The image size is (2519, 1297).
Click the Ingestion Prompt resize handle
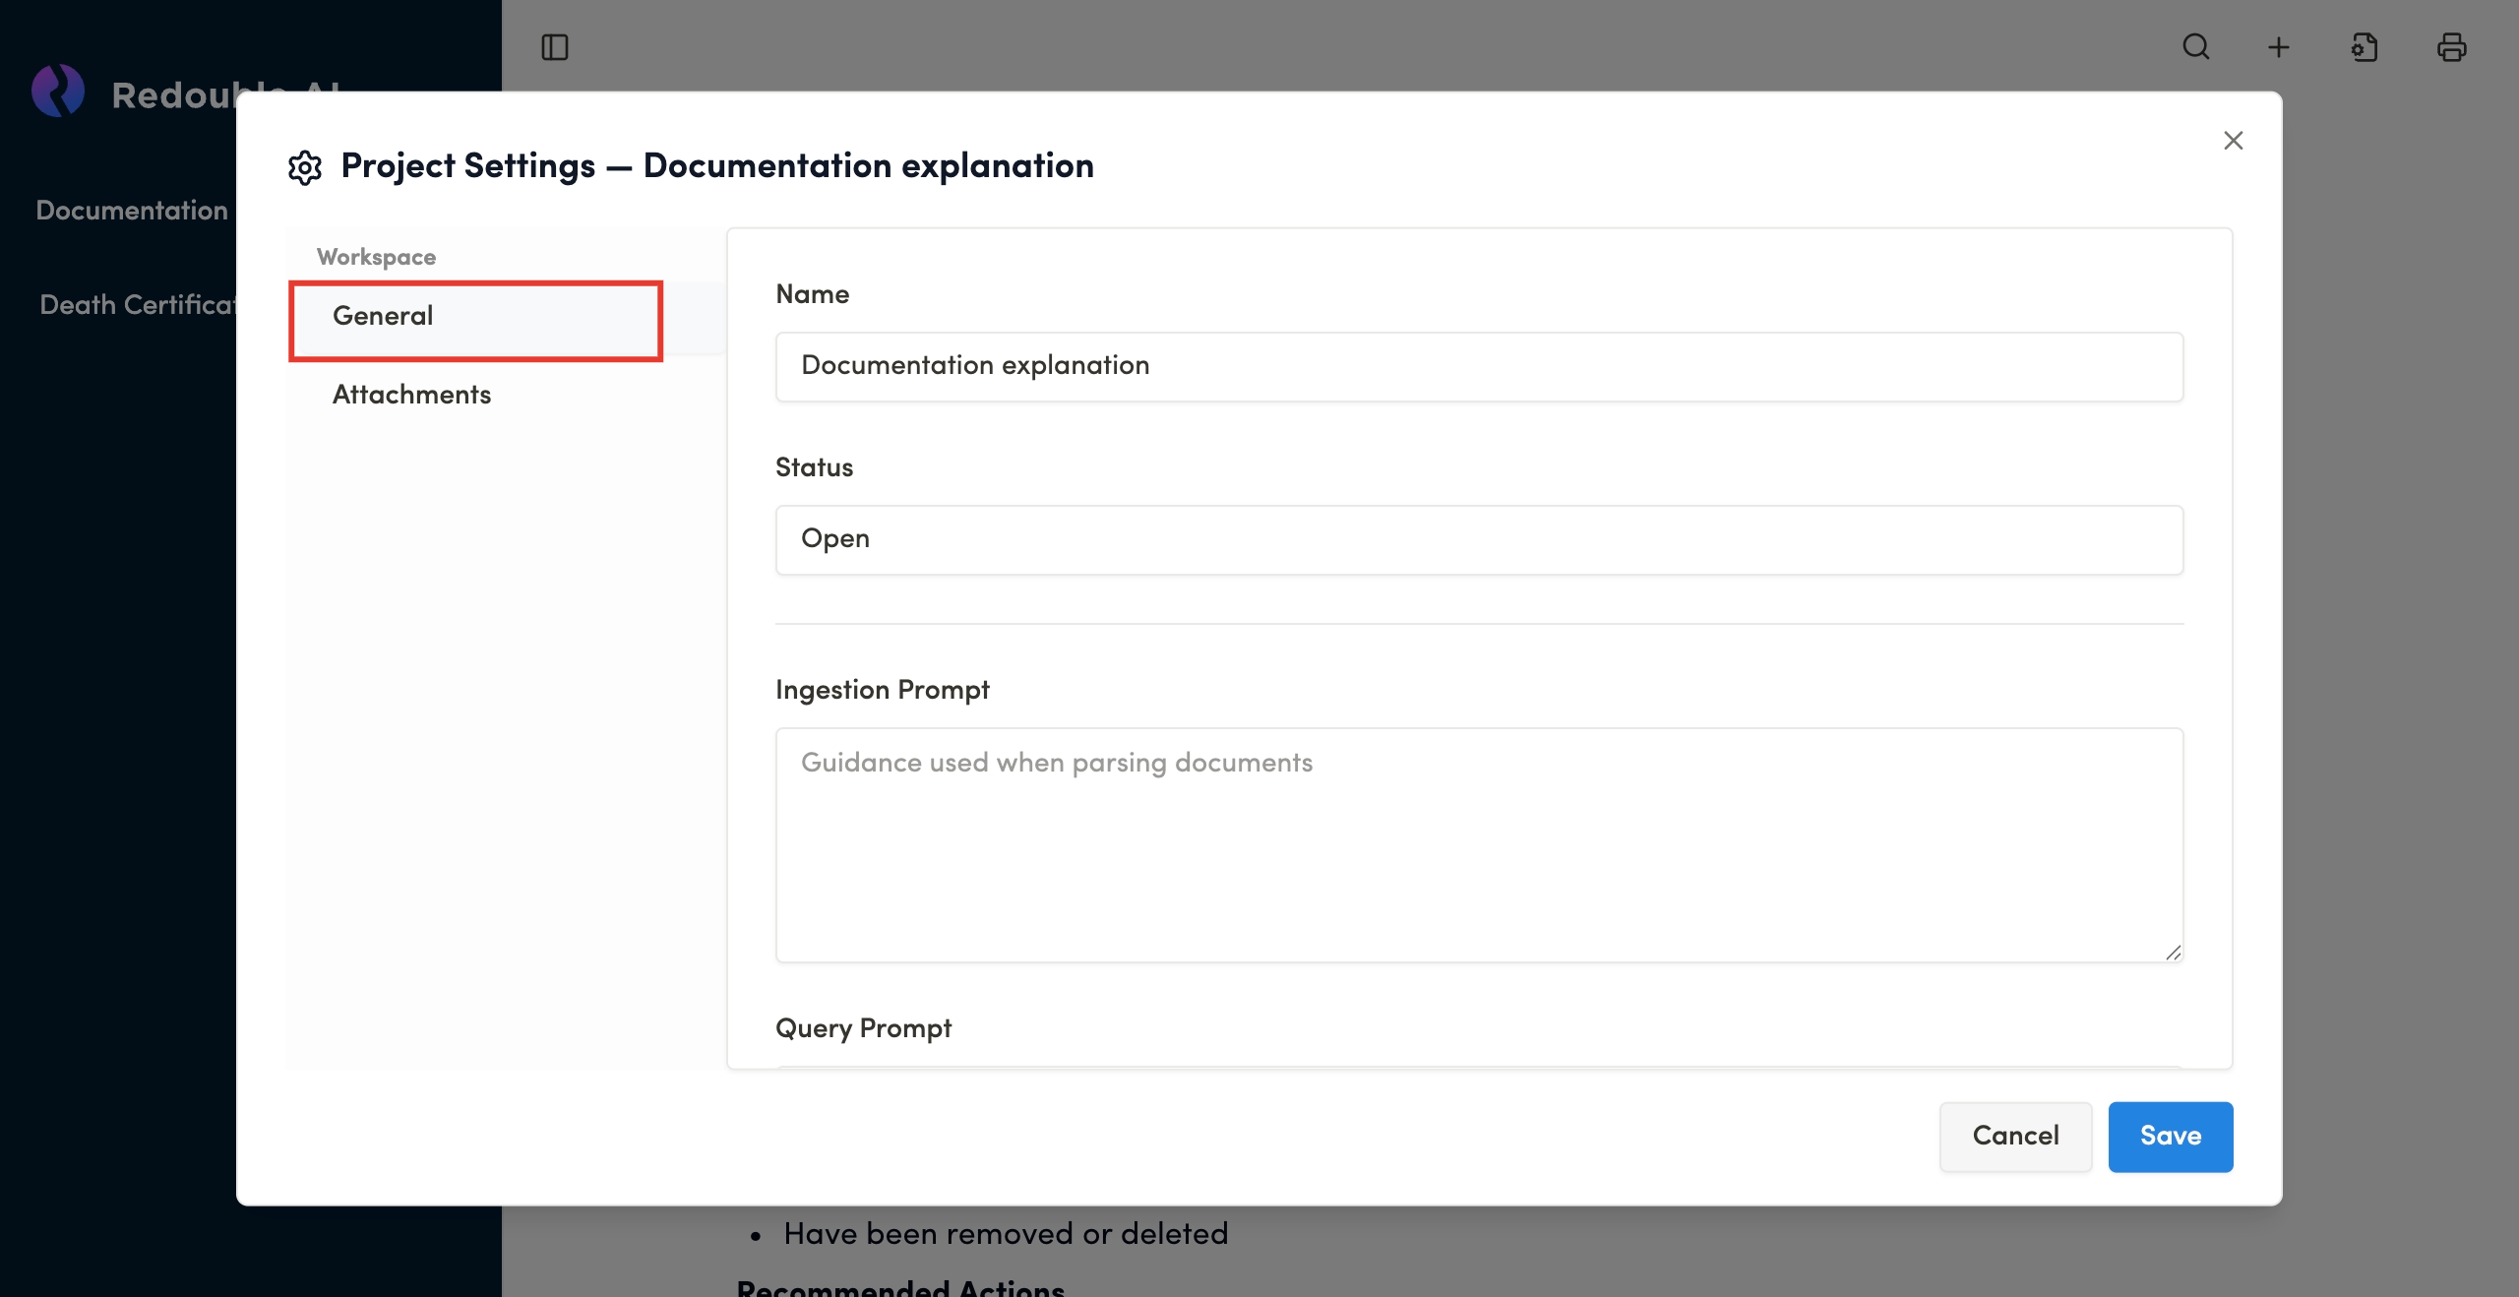[x=2173, y=952]
